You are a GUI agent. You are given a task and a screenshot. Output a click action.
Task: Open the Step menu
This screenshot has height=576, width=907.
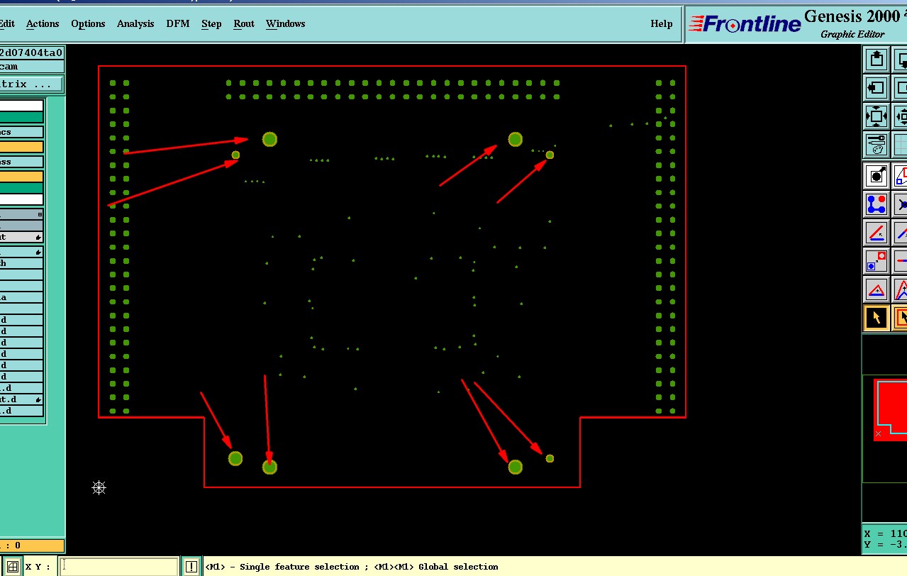tap(211, 23)
